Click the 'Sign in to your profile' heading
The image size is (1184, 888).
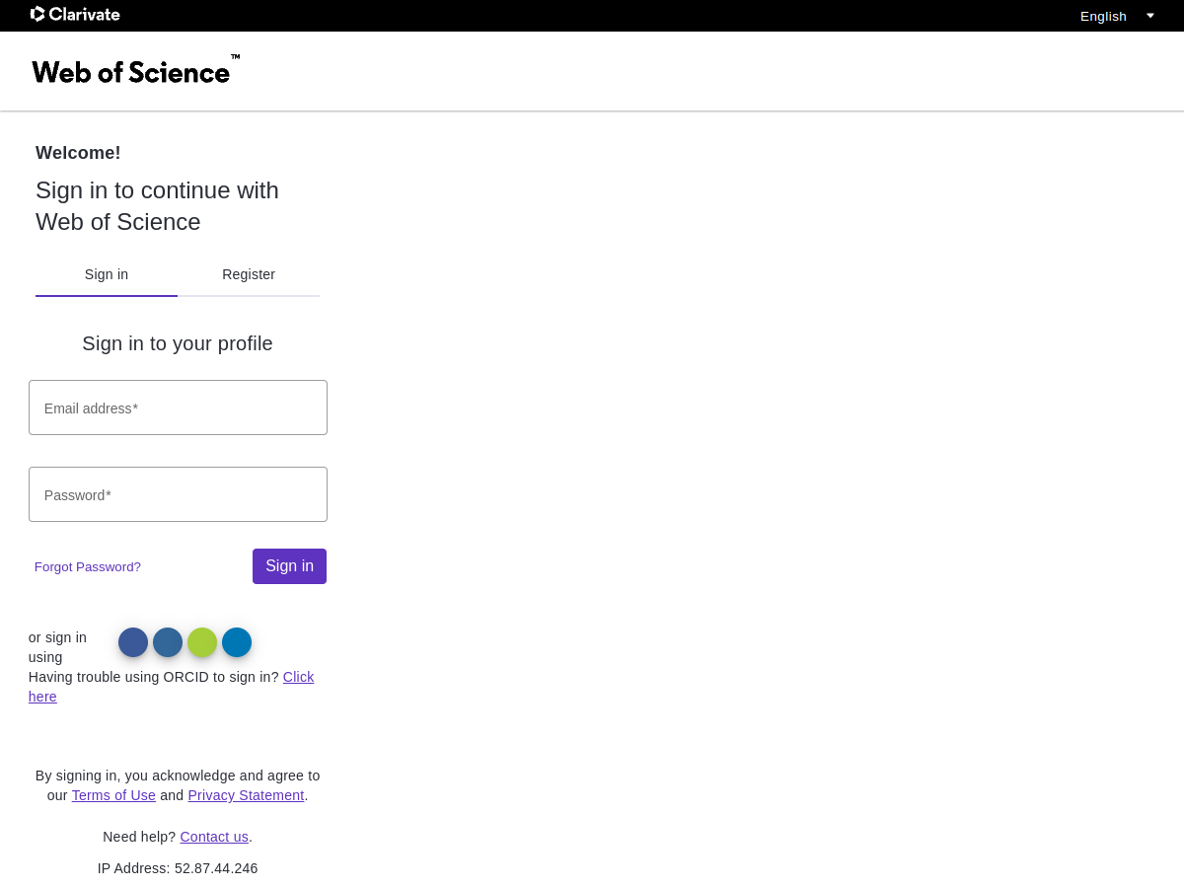coord(178,343)
